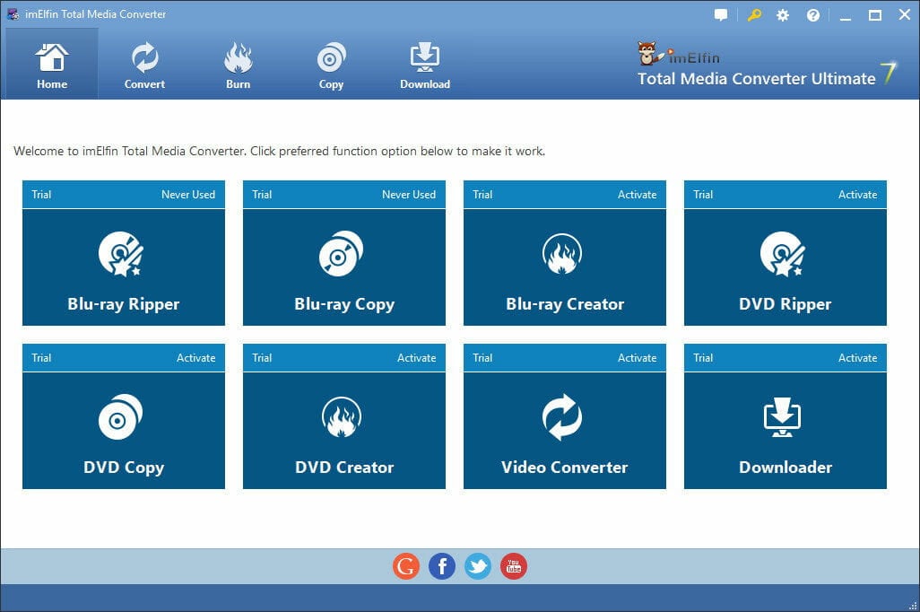The height and width of the screenshot is (612, 920).
Task: Click the Blu-ray Copy discs icon
Action: pyautogui.click(x=341, y=254)
